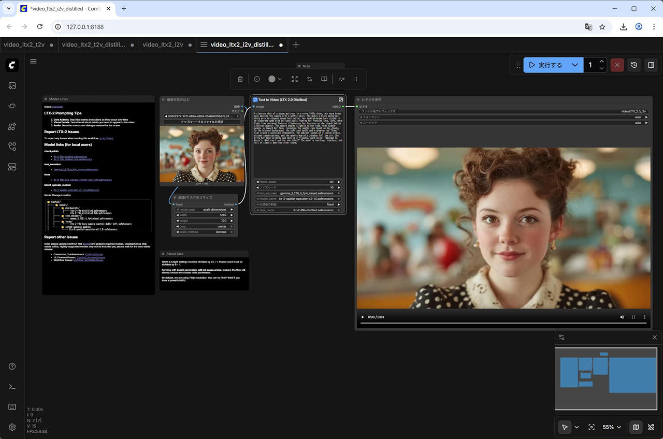Open the 55% zoom level dropdown
Image resolution: width=663 pixels, height=439 pixels.
tap(612, 427)
